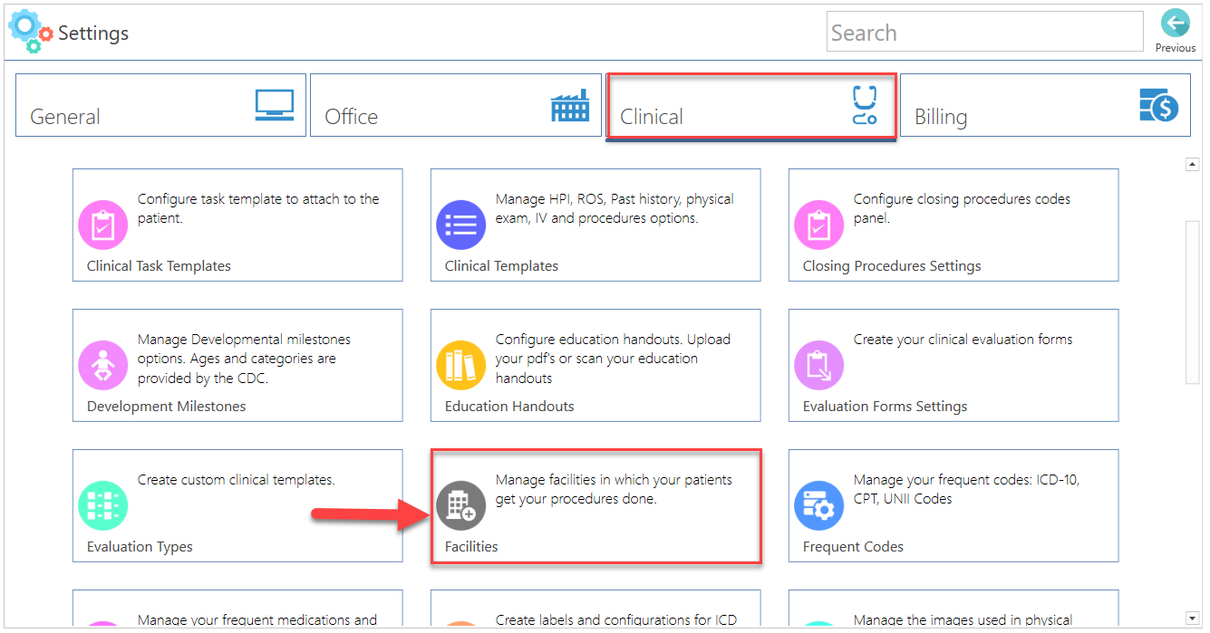Open the Billing settings tab

[x=1045, y=105]
